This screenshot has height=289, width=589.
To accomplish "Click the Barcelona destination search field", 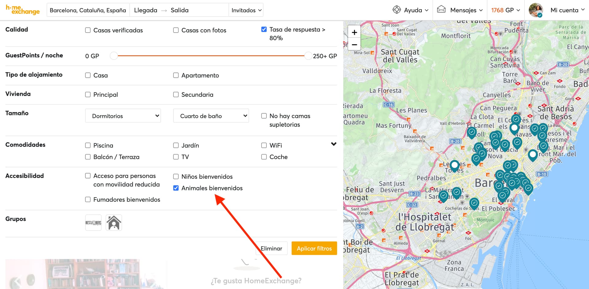I will click(x=88, y=10).
